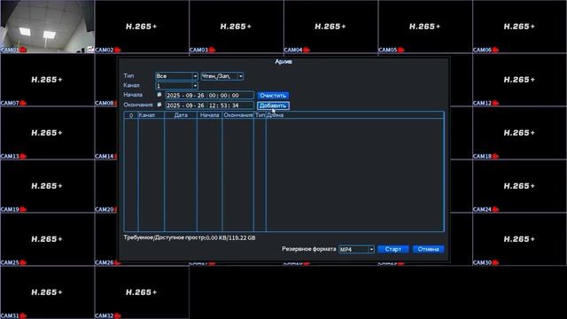Image resolution: width=567 pixels, height=319 pixels.
Task: Select the CAM31 channel tile
Action: coord(47,292)
